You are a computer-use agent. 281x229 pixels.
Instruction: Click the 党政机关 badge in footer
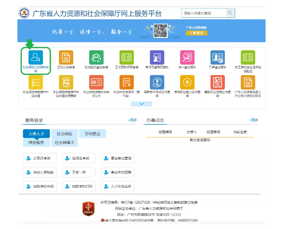pos(89,209)
